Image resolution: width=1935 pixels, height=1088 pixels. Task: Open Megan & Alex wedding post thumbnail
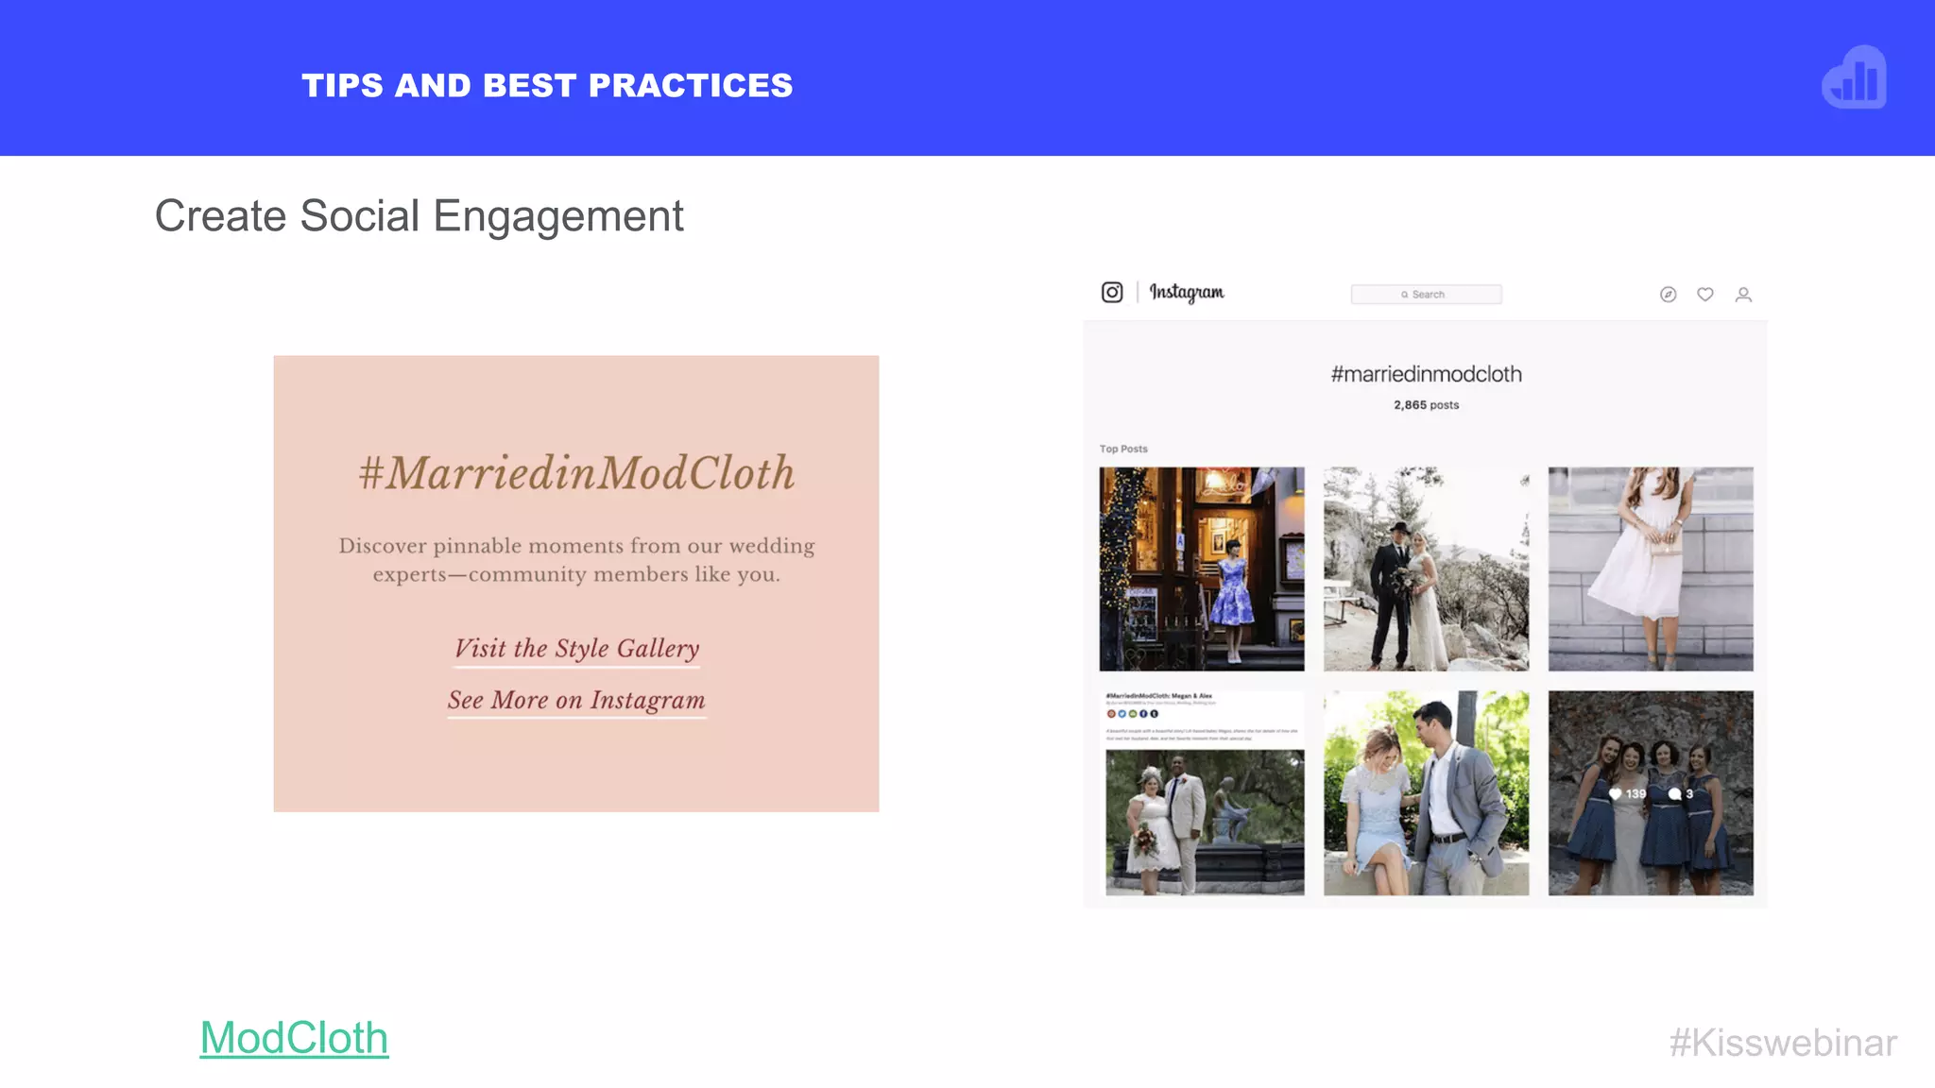(1202, 793)
